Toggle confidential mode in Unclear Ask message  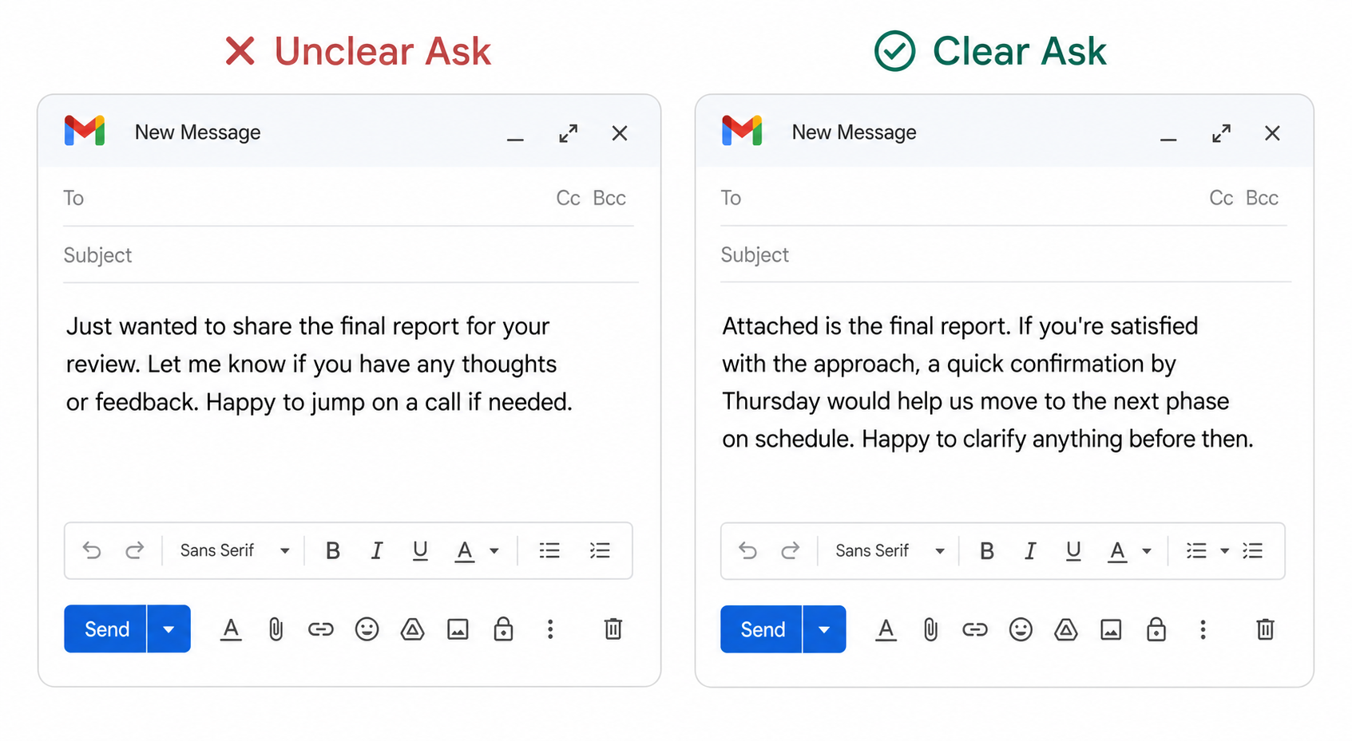(503, 629)
